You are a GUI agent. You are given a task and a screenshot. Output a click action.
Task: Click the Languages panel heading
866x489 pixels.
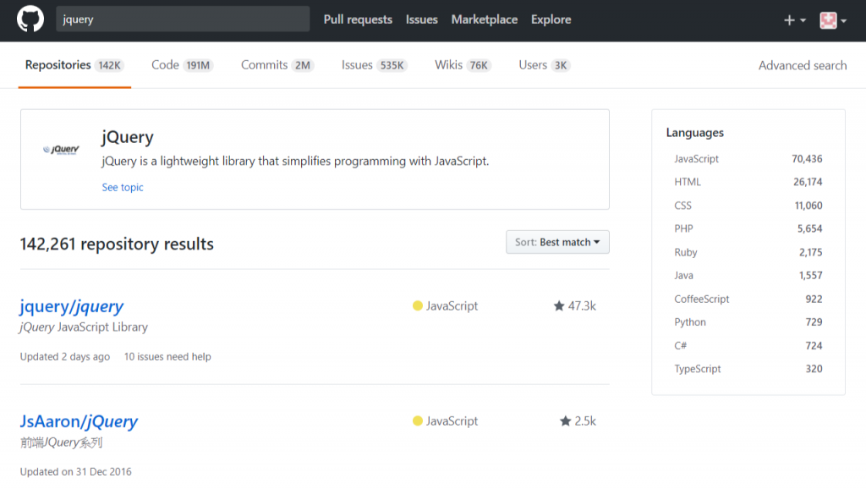click(695, 133)
